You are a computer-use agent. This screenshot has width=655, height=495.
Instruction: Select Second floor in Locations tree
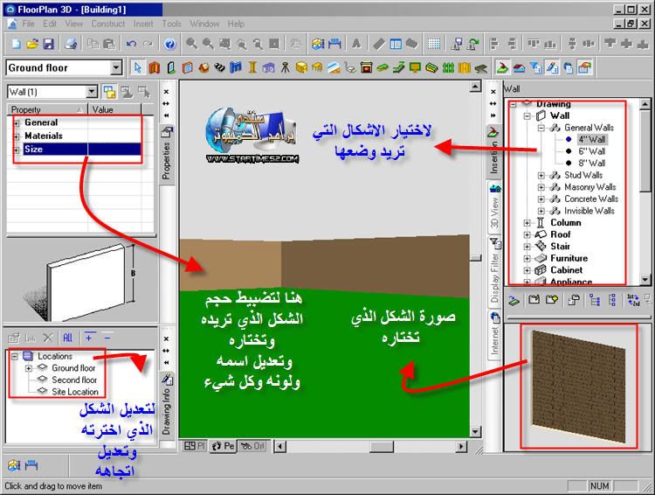[74, 380]
